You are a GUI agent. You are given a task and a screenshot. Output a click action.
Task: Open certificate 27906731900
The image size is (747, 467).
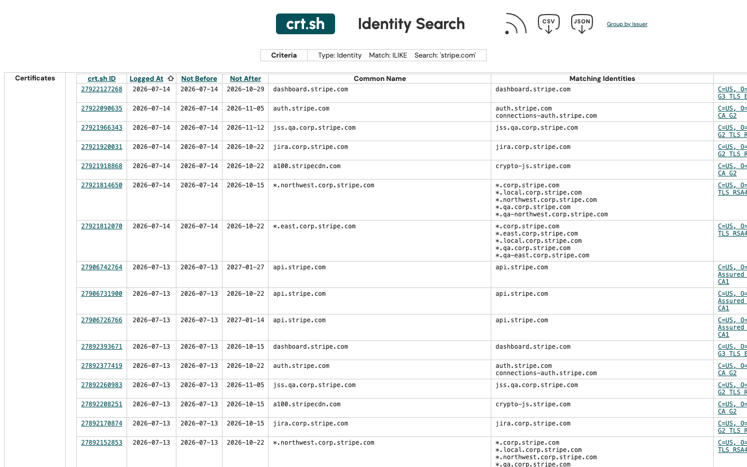pyautogui.click(x=102, y=294)
